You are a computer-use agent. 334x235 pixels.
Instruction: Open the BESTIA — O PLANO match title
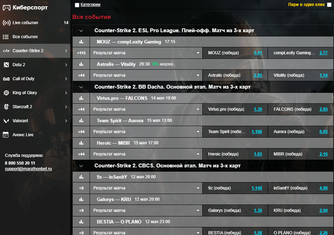tap(119, 222)
